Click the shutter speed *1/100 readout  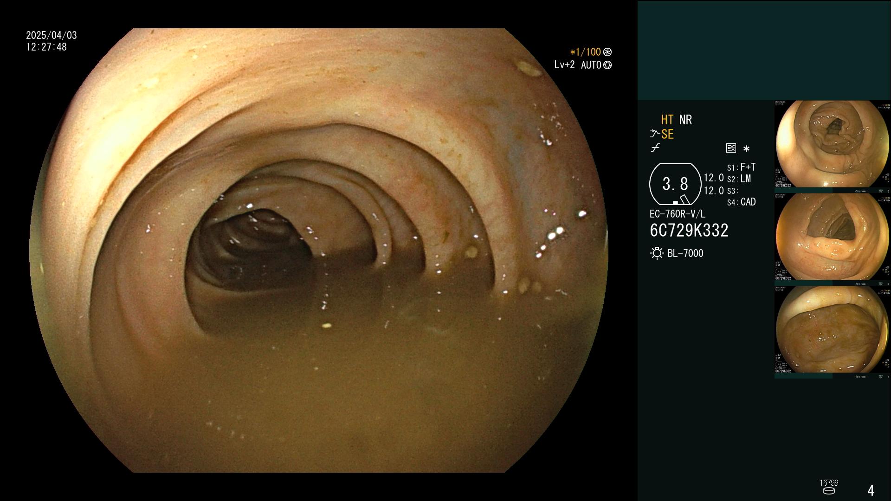(585, 52)
